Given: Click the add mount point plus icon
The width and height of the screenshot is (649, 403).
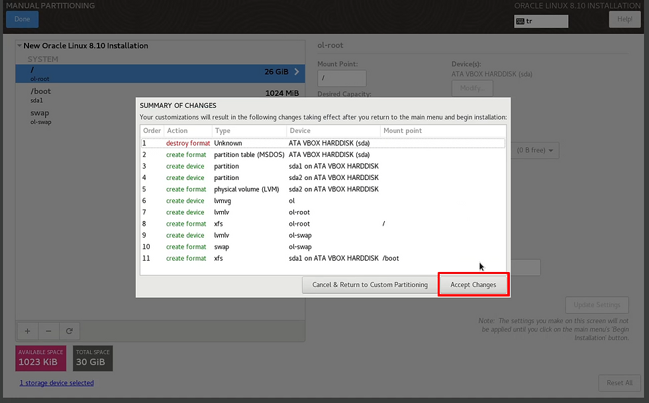Looking at the screenshot, I should coord(27,331).
